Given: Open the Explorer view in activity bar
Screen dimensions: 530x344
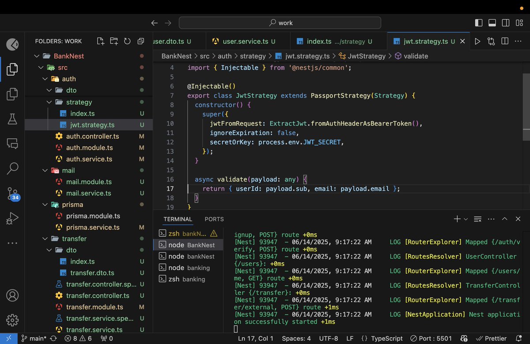Looking at the screenshot, I should click(x=12, y=69).
